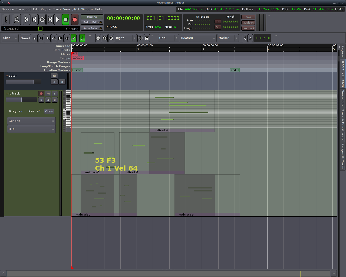Open the Tracks & Busses side tab
The height and width of the screenshot is (277, 346).
click(x=342, y=73)
